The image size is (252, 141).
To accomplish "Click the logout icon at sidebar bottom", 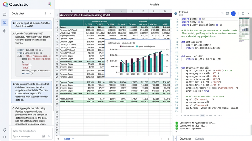I will pyautogui.click(x=4, y=137).
